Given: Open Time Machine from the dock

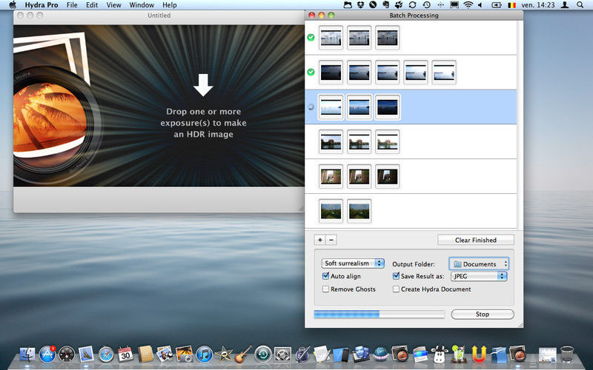Looking at the screenshot, I should tap(263, 354).
